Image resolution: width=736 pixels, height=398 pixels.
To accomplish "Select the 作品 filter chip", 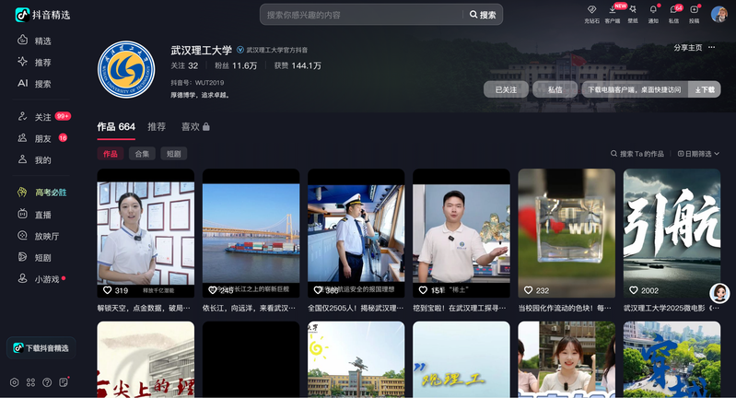I will tap(111, 154).
